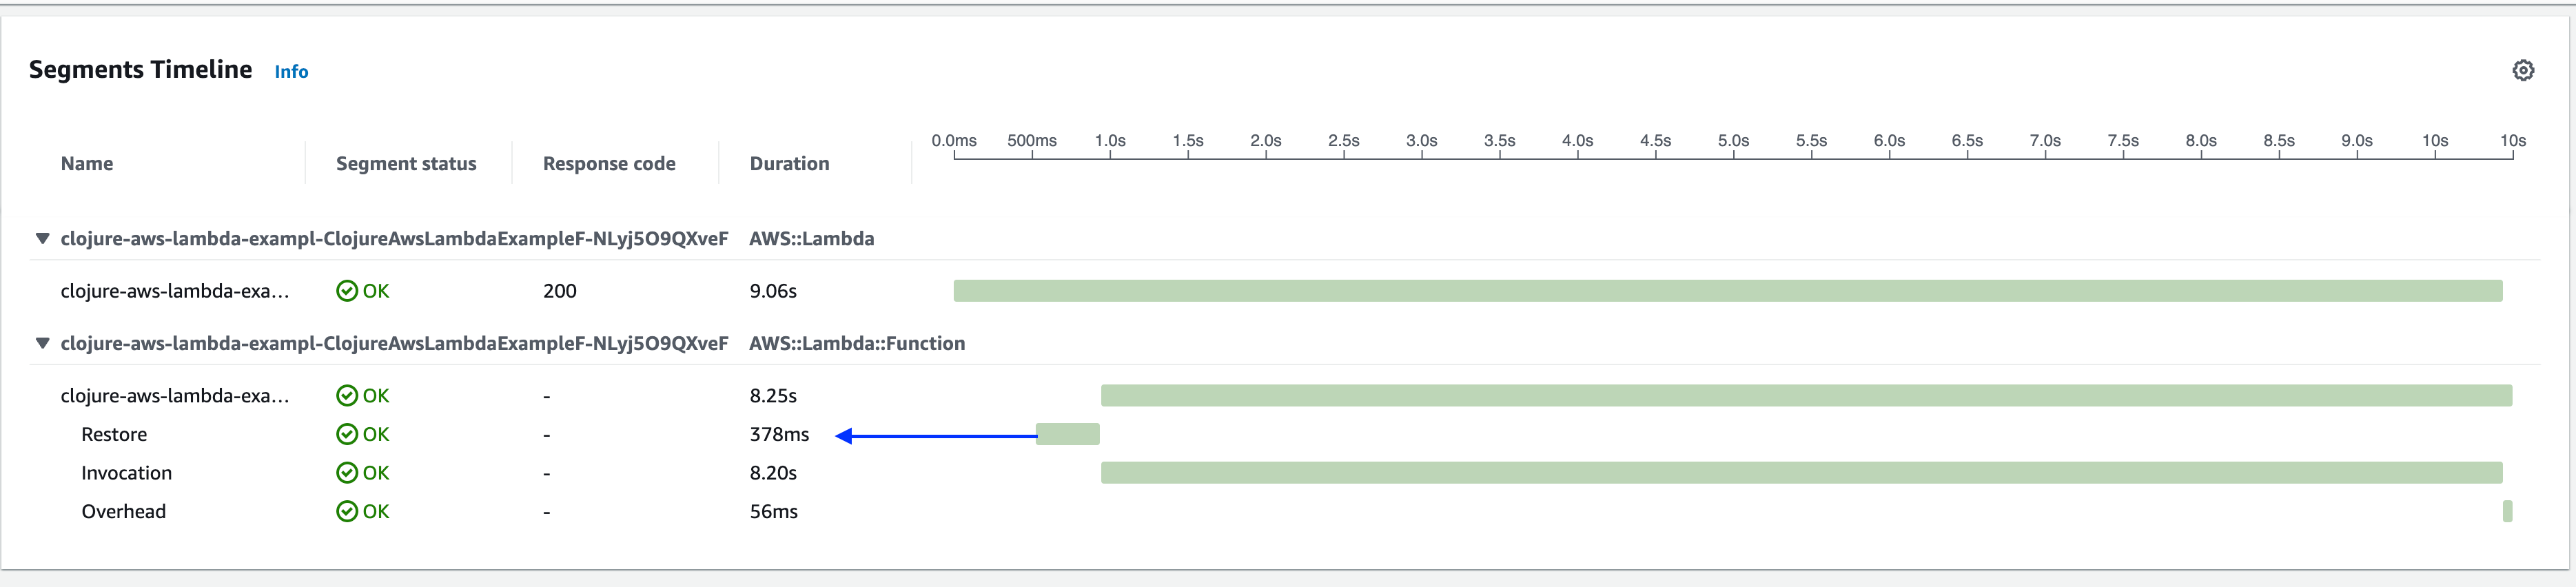Click the Response code column header

(x=609, y=164)
